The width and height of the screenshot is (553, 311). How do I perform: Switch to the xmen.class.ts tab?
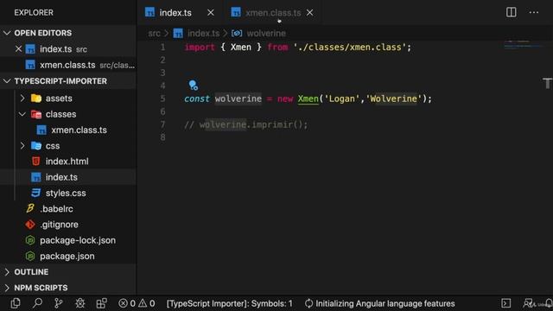click(273, 13)
